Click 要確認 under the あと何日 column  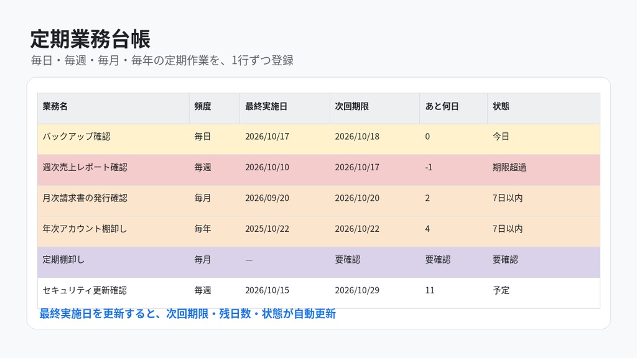453,262
